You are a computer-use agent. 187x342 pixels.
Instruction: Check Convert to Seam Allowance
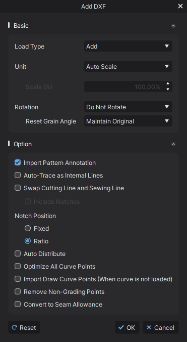(x=18, y=304)
